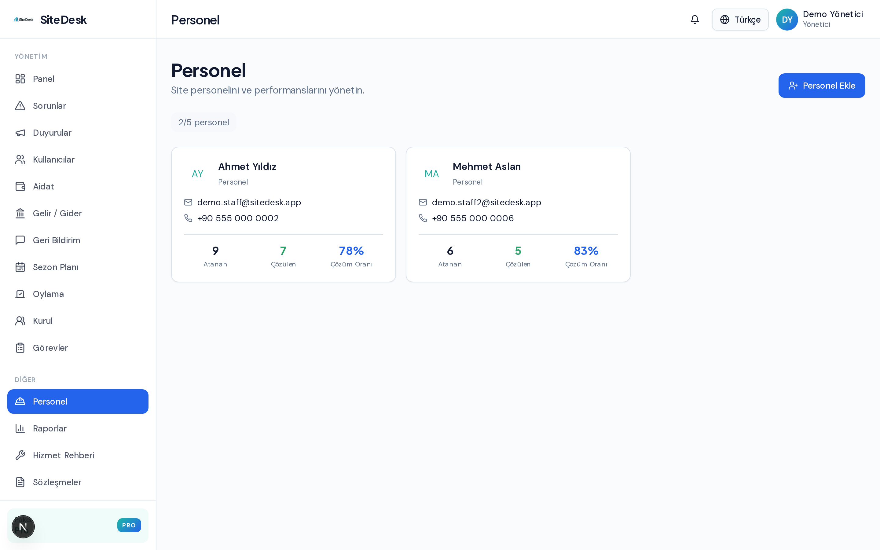Click the Sezon Planı calendar icon
The width and height of the screenshot is (880, 550).
coord(20,267)
